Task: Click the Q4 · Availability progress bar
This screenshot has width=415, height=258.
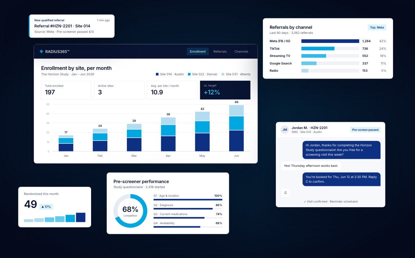Action: (x=188, y=227)
